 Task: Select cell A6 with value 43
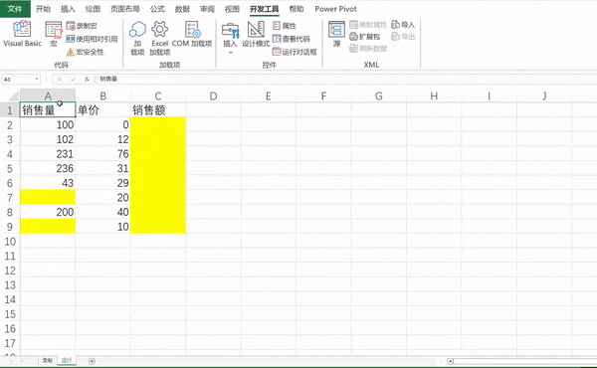click(48, 183)
